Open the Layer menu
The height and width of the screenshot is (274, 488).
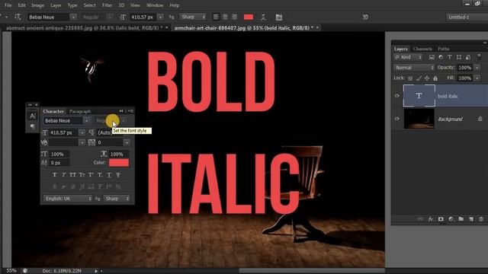click(56, 5)
